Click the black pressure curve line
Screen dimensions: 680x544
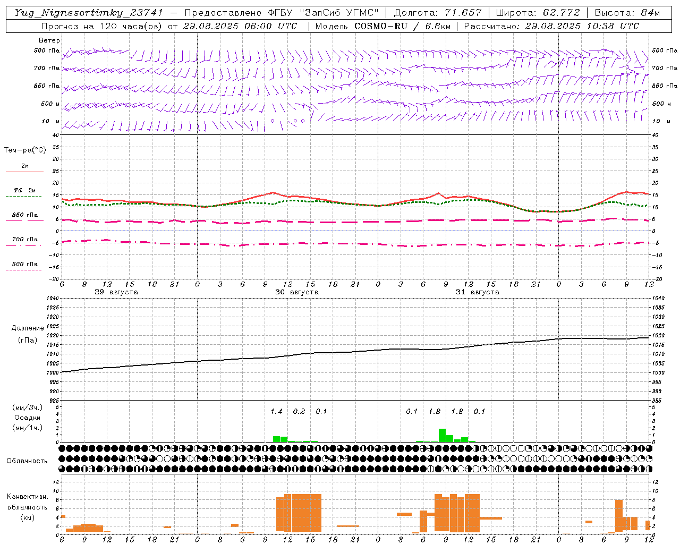click(356, 352)
